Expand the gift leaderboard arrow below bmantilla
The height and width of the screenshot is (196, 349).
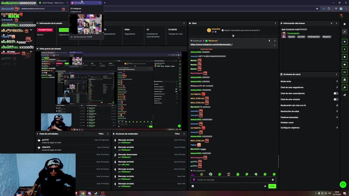[233, 36]
